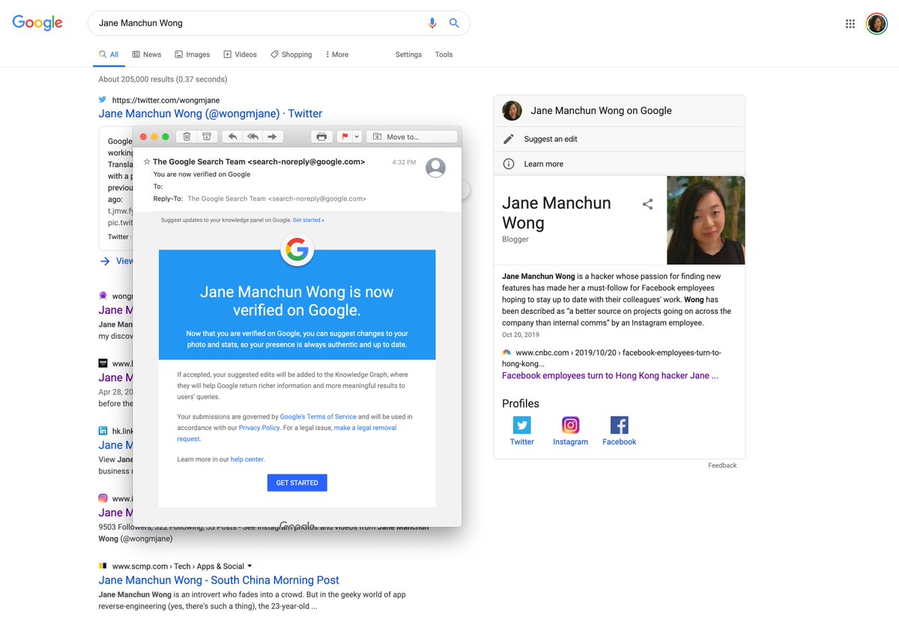Click the search query input field
This screenshot has height=621, width=899.
click(258, 23)
